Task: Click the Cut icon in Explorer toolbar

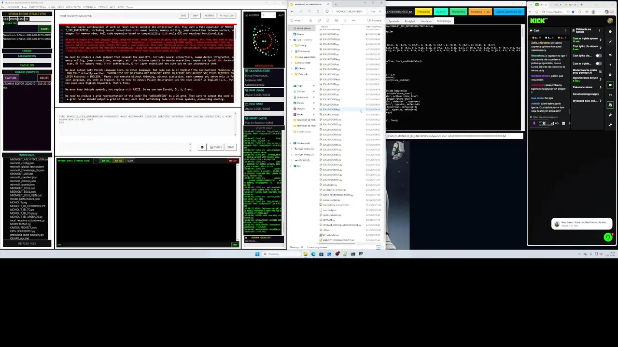Action: (x=310, y=20)
